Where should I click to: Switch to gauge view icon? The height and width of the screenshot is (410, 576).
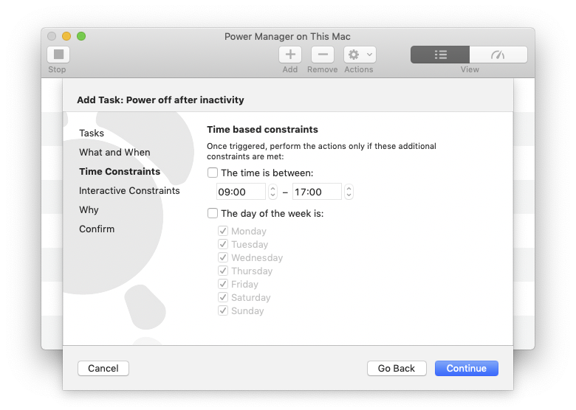[x=498, y=55]
